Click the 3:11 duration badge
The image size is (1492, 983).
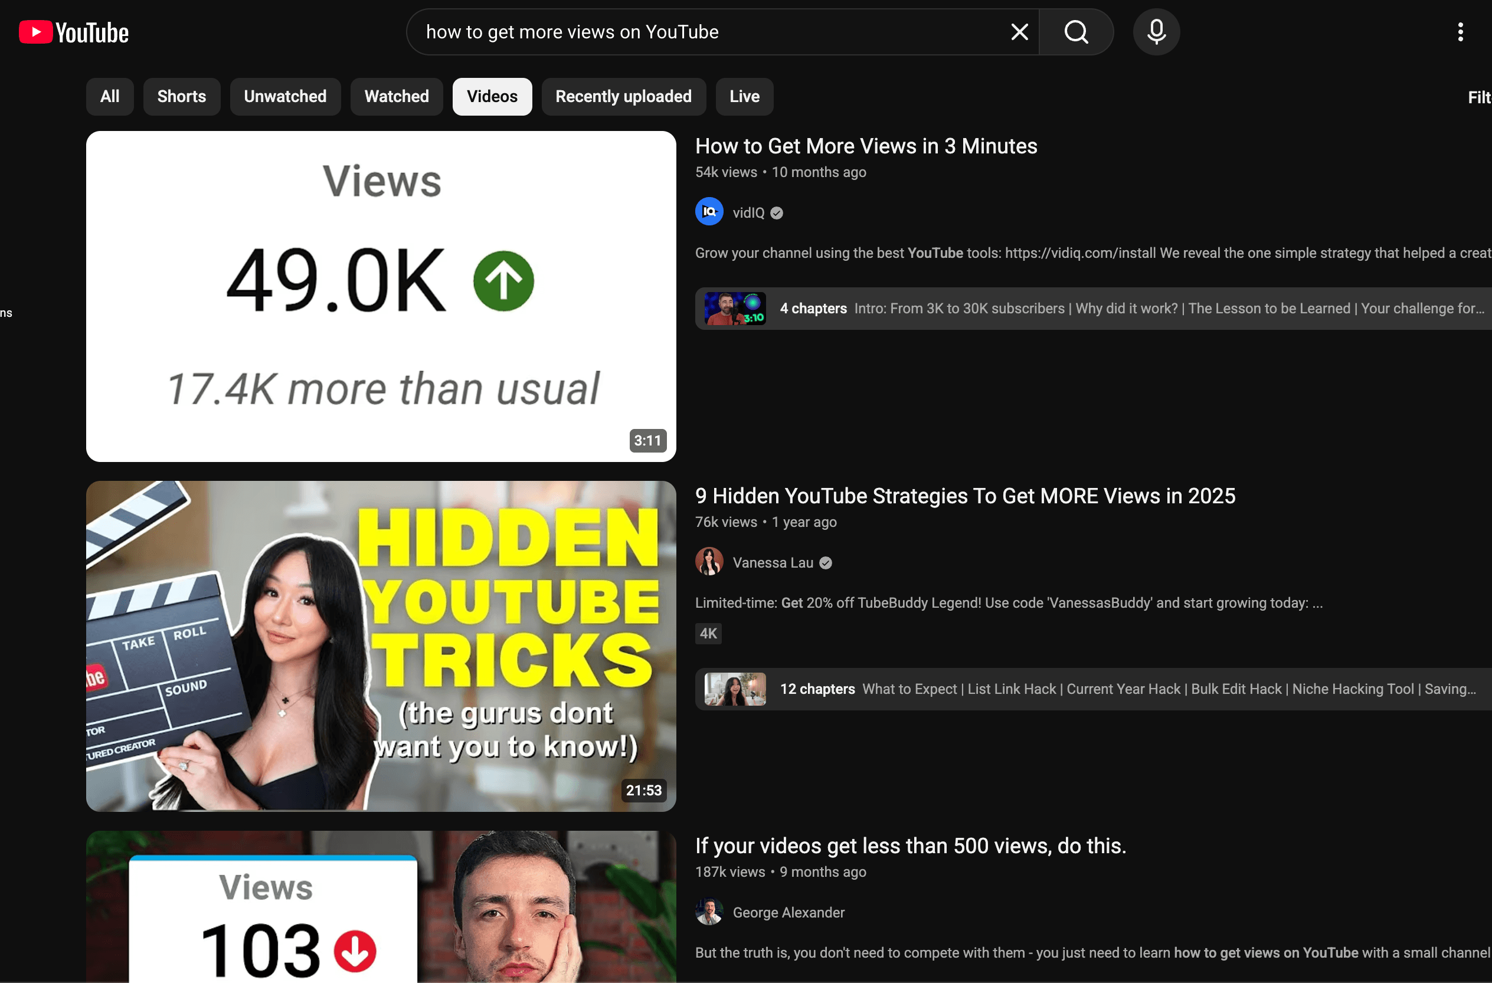(647, 440)
